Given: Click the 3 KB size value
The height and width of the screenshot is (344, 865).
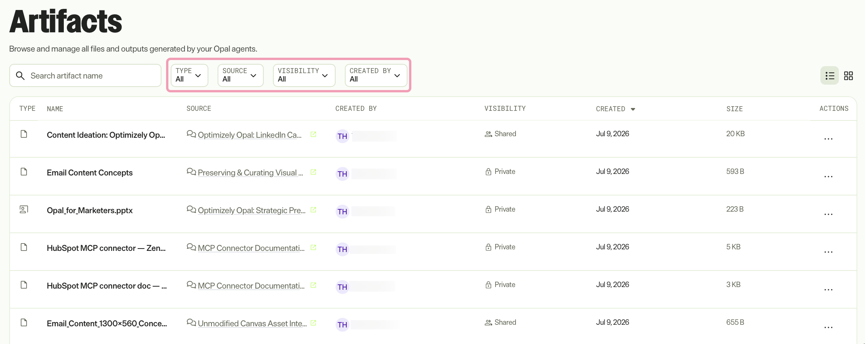Looking at the screenshot, I should click(733, 284).
